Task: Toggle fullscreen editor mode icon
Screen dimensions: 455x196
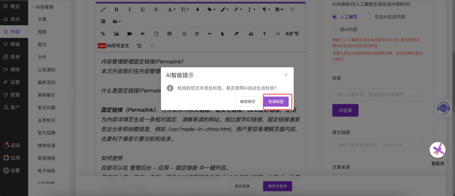Action: tap(103, 10)
